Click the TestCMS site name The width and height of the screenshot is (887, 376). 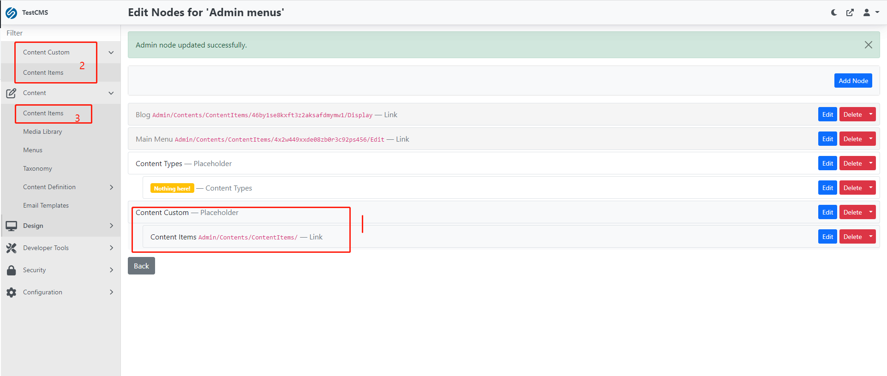[x=35, y=12]
